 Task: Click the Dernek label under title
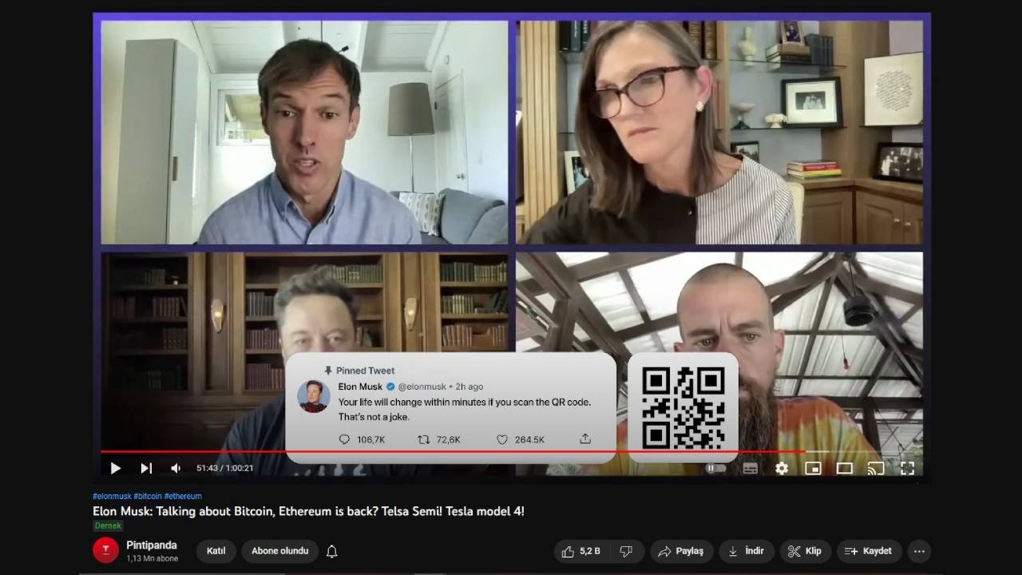point(108,525)
